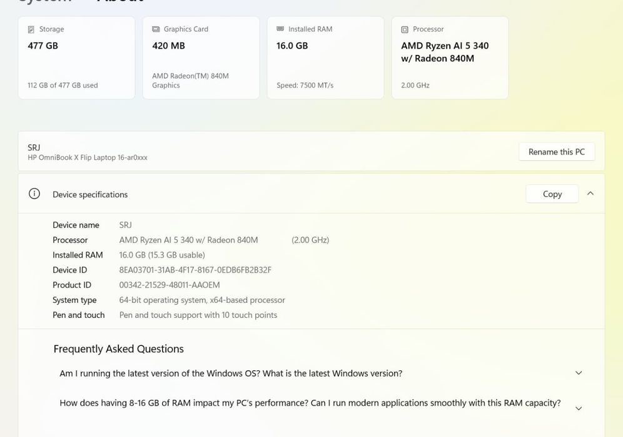623x437 pixels.
Task: Click the info icon beside Device specifications
Action: point(34,194)
